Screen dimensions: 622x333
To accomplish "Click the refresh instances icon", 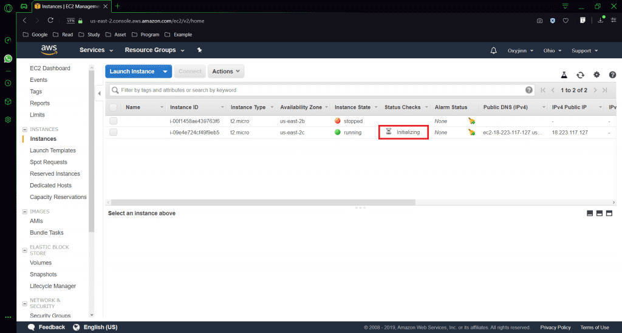I will (580, 75).
